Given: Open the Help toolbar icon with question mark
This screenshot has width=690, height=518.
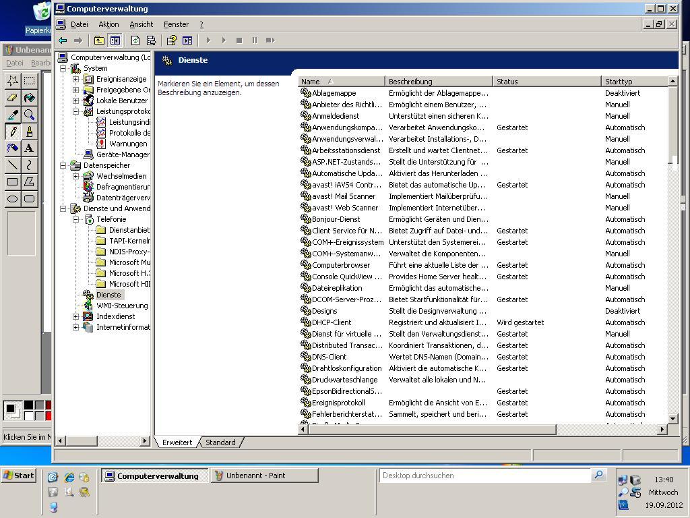Looking at the screenshot, I should tap(172, 40).
